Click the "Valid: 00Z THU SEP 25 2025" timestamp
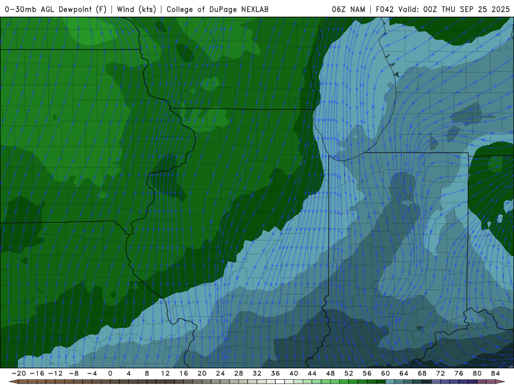This screenshot has height=385, width=514. pyautogui.click(x=454, y=9)
